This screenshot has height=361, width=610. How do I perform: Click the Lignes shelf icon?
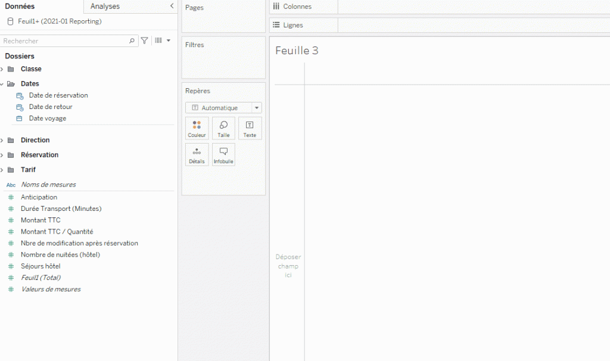point(276,25)
